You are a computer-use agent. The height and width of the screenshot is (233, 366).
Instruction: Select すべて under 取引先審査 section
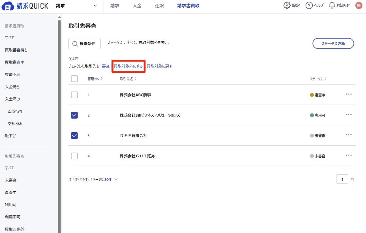click(10, 168)
